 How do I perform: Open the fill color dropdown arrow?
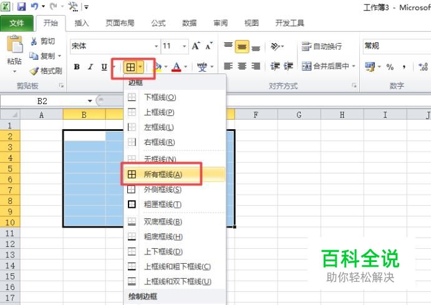[x=166, y=67]
